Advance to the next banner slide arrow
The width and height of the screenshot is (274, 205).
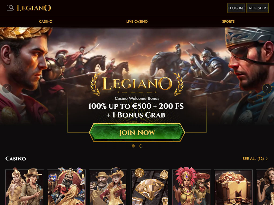[x=267, y=88]
